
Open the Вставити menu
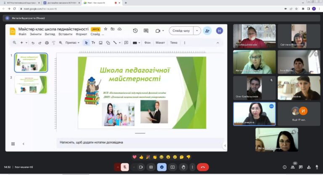point(65,34)
